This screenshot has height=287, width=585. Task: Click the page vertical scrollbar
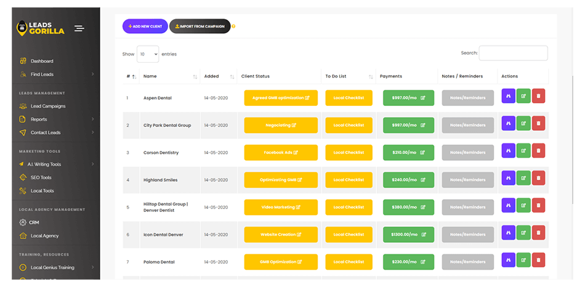[573, 140]
